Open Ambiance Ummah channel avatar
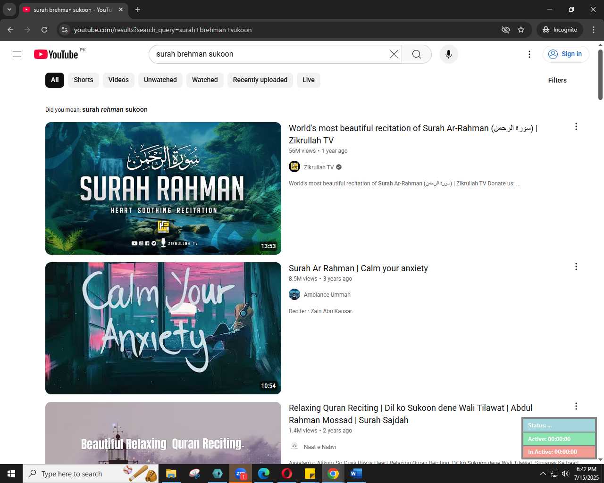Screen dimensions: 604x483 pyautogui.click(x=294, y=294)
